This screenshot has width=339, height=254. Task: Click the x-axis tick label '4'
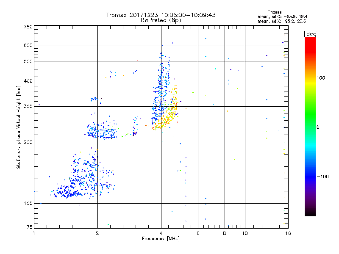[x=161, y=233]
